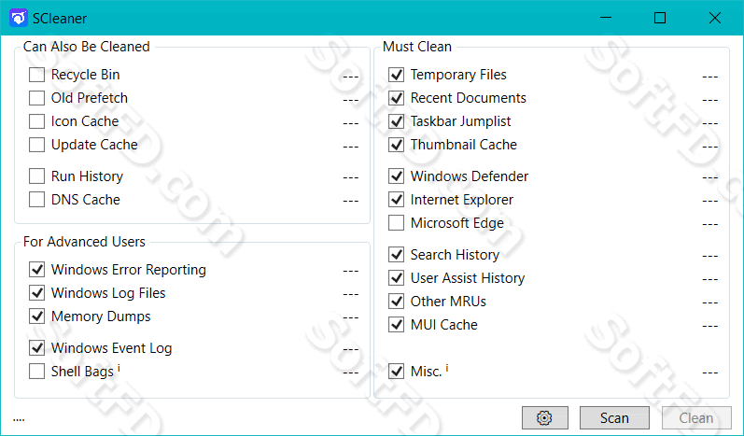Enable the Microsoft Edge checkbox
The image size is (744, 436).
pos(396,222)
